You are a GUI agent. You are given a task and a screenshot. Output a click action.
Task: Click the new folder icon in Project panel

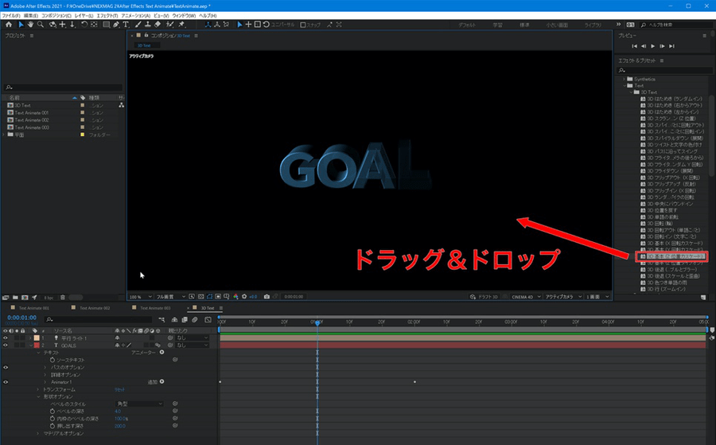(15, 298)
